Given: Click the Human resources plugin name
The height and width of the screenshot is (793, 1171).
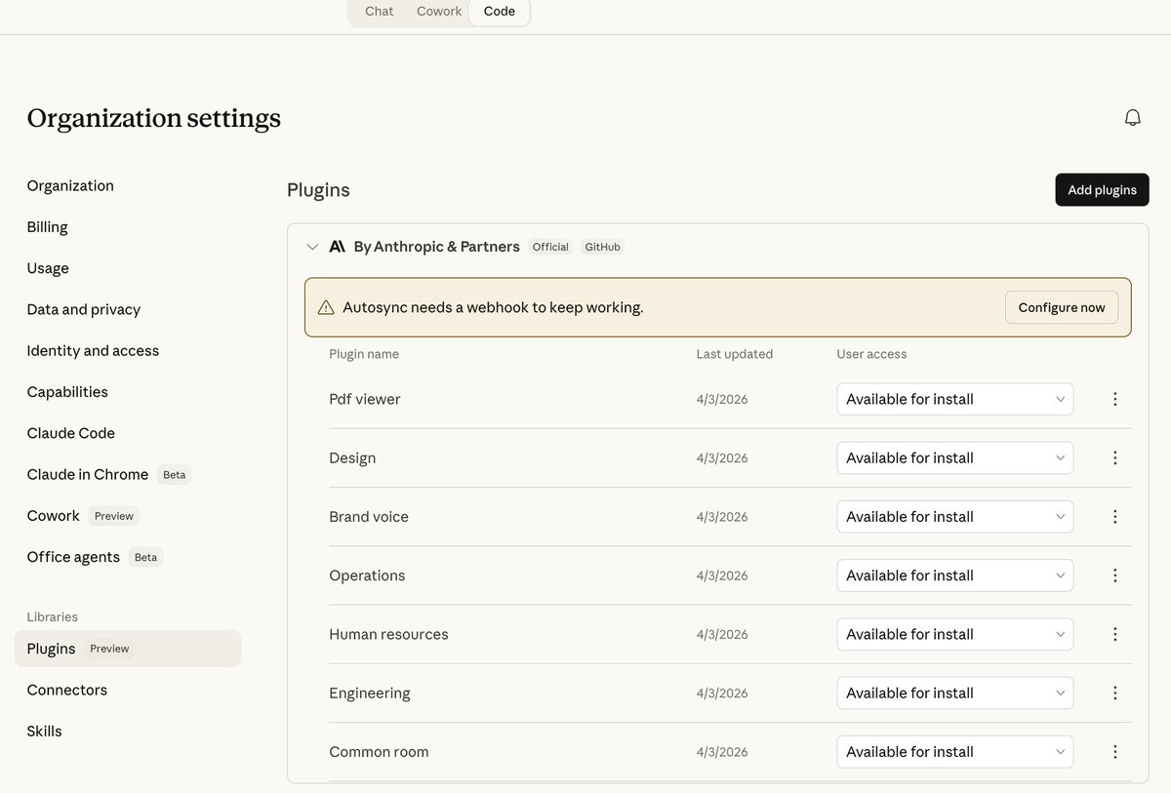Looking at the screenshot, I should (x=388, y=634).
